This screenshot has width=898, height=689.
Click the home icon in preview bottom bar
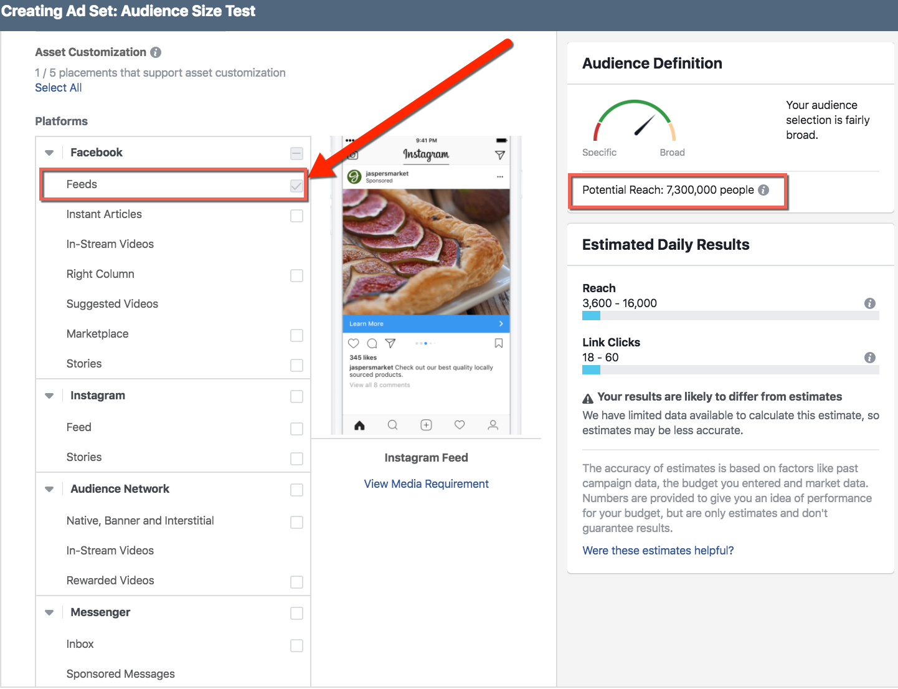[x=359, y=425]
